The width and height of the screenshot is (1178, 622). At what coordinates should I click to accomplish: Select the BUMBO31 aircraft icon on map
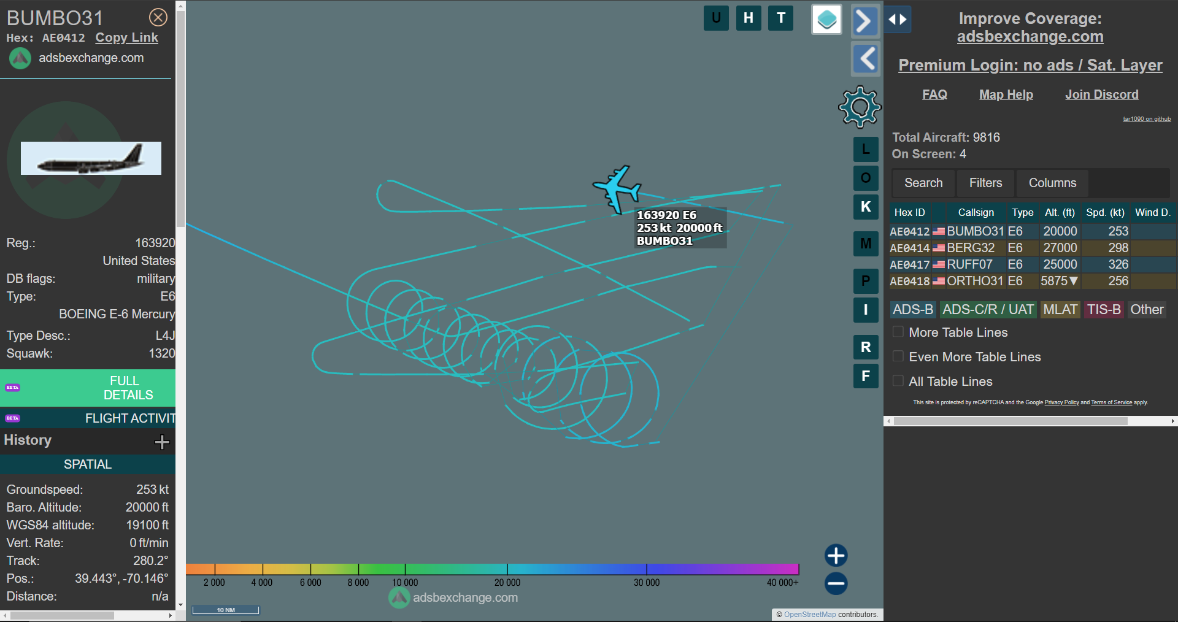coord(617,188)
